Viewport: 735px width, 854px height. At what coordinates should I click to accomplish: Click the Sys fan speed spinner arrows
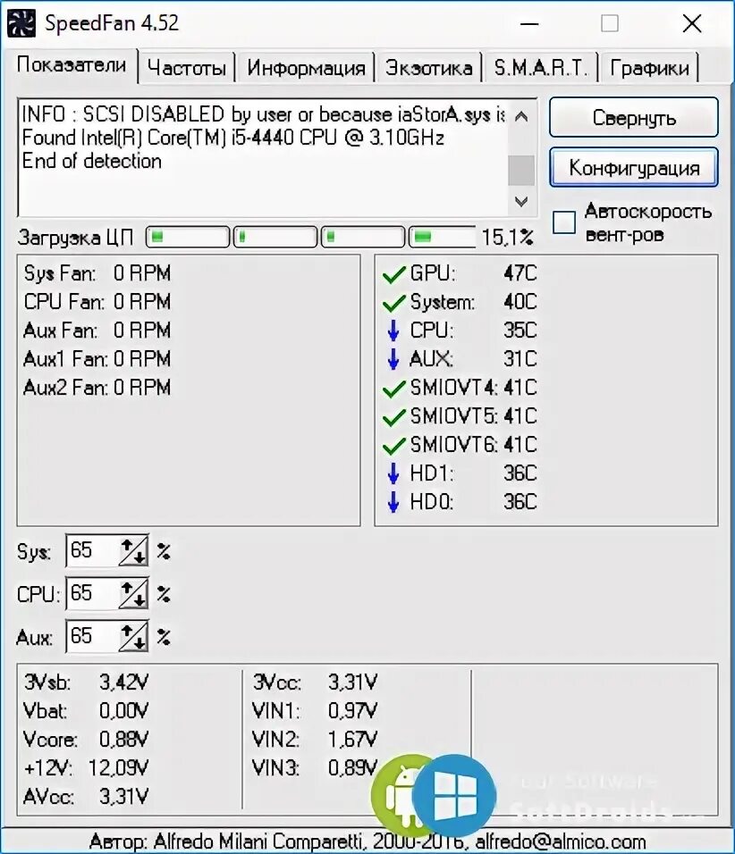[x=133, y=551]
